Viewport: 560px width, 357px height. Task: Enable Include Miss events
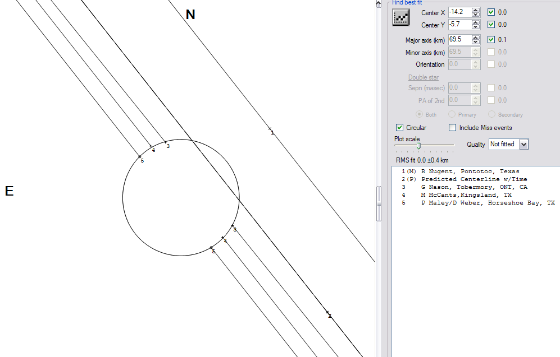coord(453,128)
